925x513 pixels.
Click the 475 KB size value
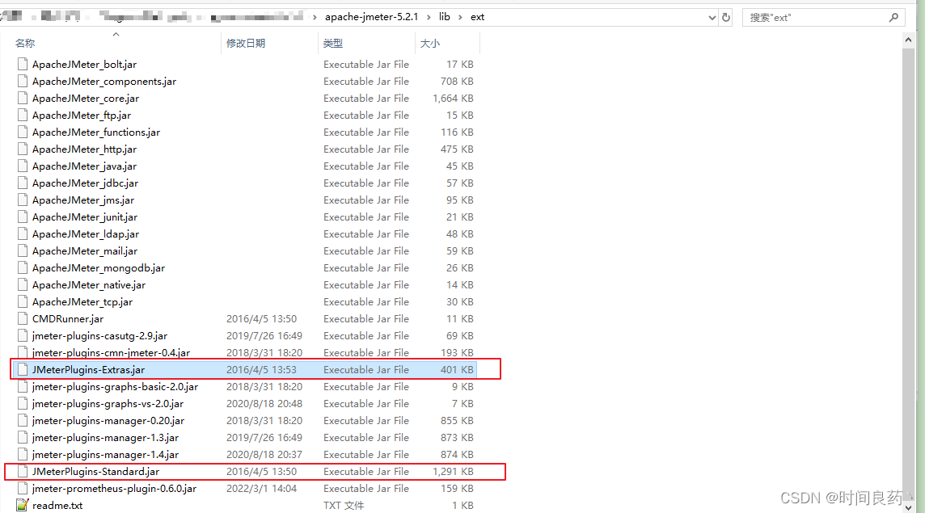[x=457, y=149]
